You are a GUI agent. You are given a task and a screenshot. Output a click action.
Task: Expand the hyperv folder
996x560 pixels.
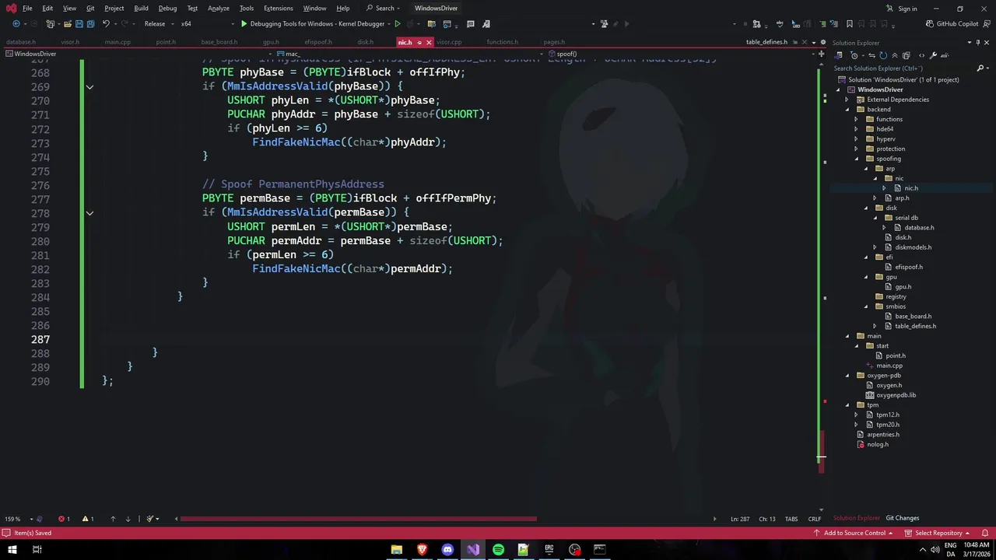[856, 138]
